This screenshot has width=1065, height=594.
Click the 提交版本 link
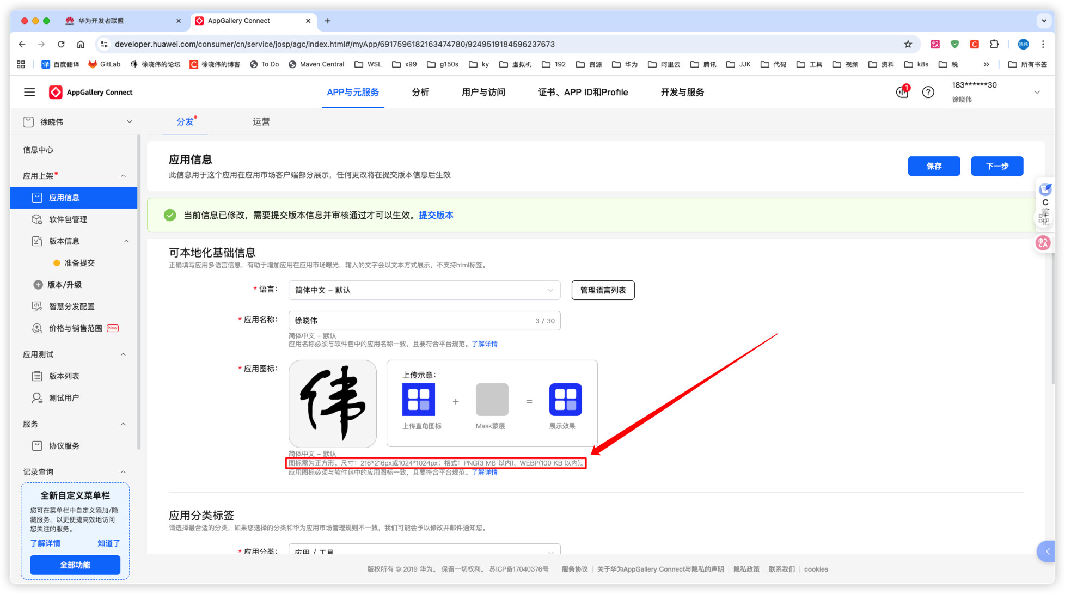436,215
